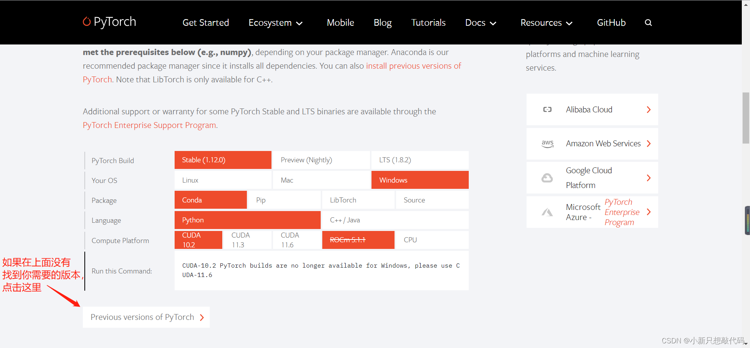
Task: Open PyTorch Enterprise Support Program link
Action: (x=150, y=125)
